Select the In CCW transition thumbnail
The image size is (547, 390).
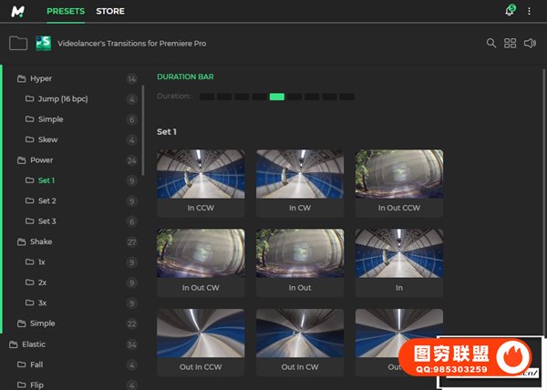[x=201, y=182]
